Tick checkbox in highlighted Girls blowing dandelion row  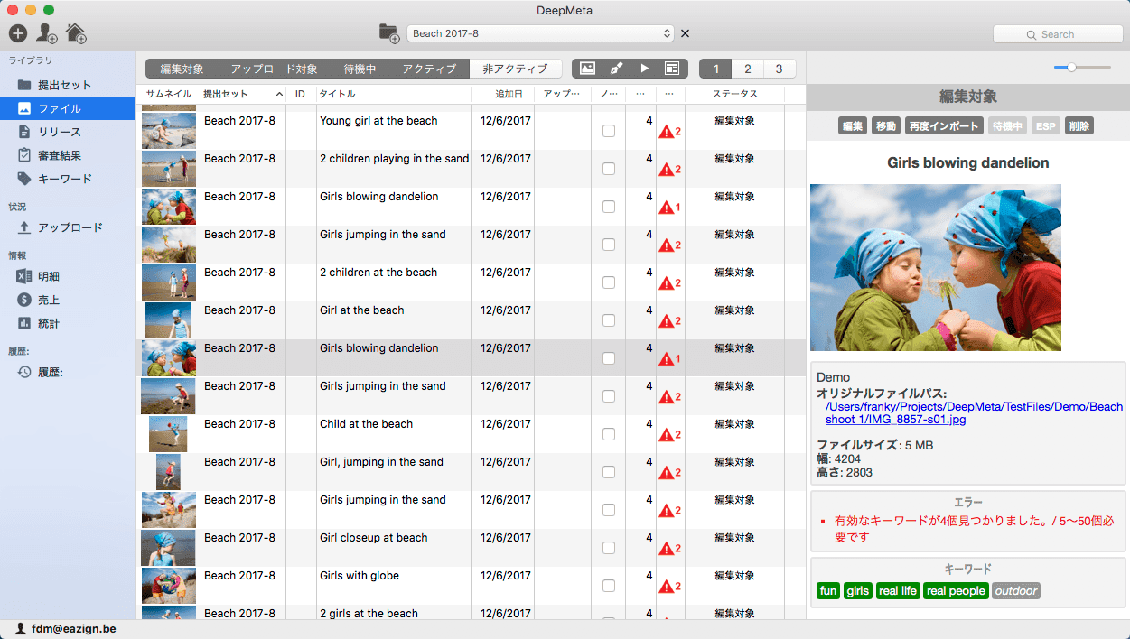[x=609, y=358]
